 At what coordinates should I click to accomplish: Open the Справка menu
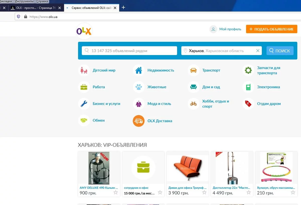(42, 1)
